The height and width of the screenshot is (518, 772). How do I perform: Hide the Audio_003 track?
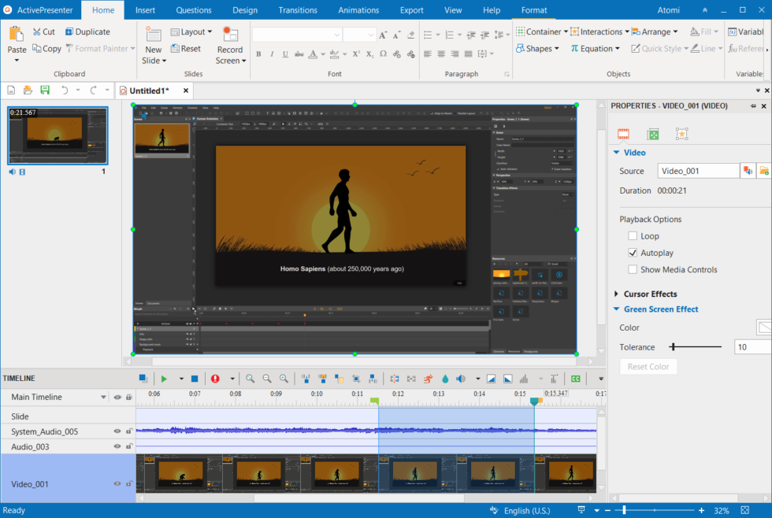117,446
